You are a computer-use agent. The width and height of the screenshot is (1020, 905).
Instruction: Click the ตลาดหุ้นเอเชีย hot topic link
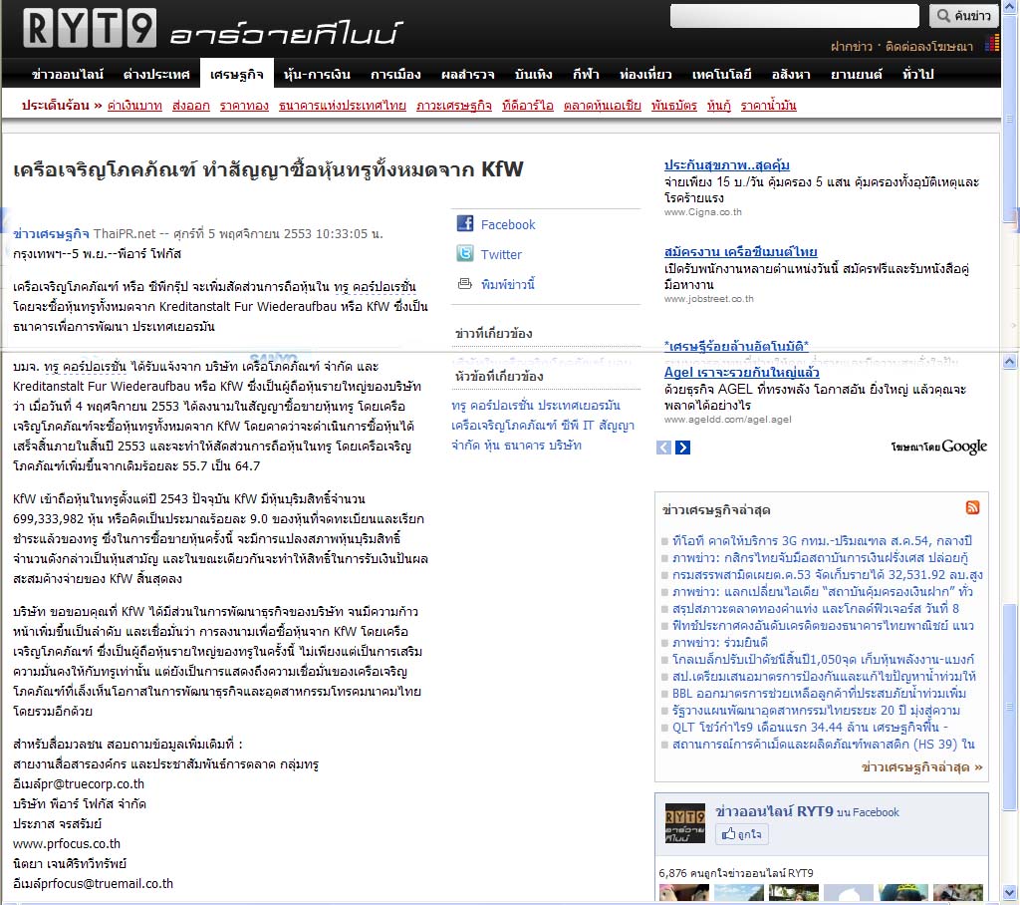click(603, 105)
